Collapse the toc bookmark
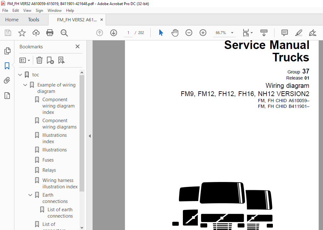323x230 pixels. click(x=20, y=75)
